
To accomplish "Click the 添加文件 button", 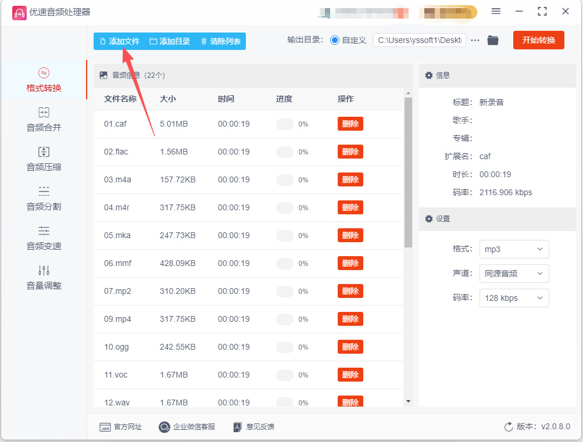I will 120,41.
